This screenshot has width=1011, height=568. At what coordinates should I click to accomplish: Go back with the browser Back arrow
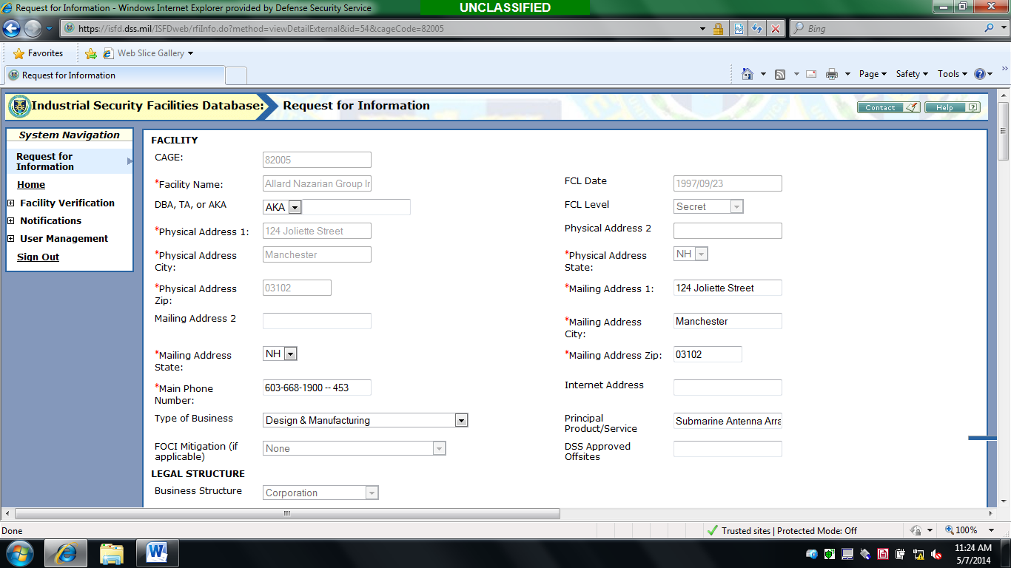12,29
